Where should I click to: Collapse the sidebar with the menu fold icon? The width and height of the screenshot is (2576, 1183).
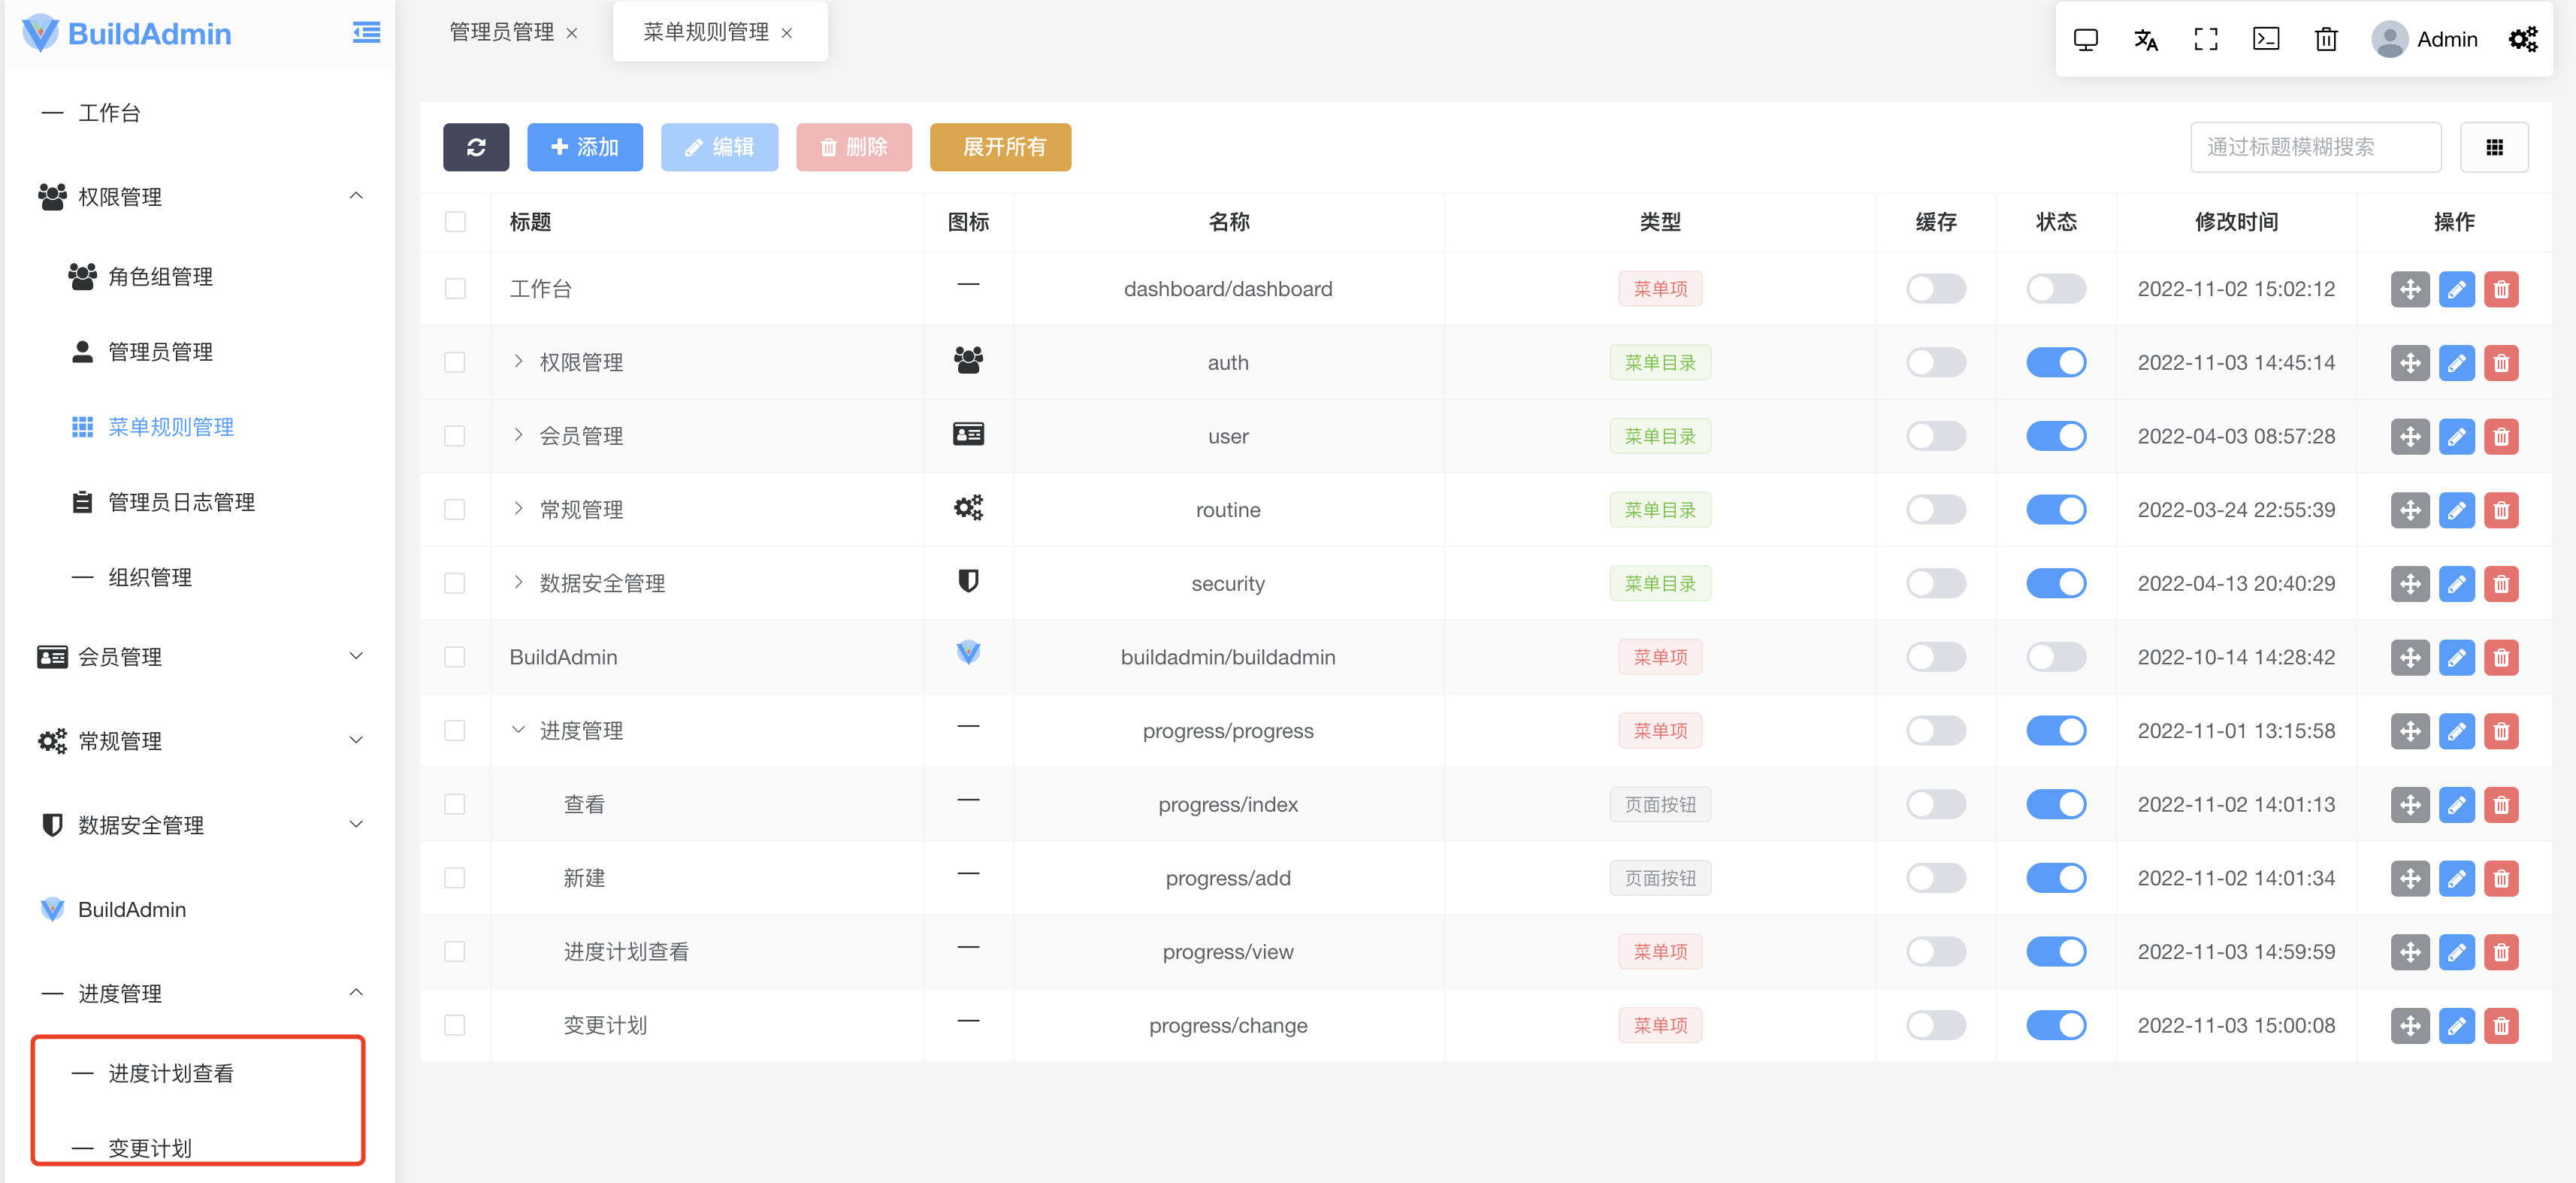pyautogui.click(x=366, y=33)
